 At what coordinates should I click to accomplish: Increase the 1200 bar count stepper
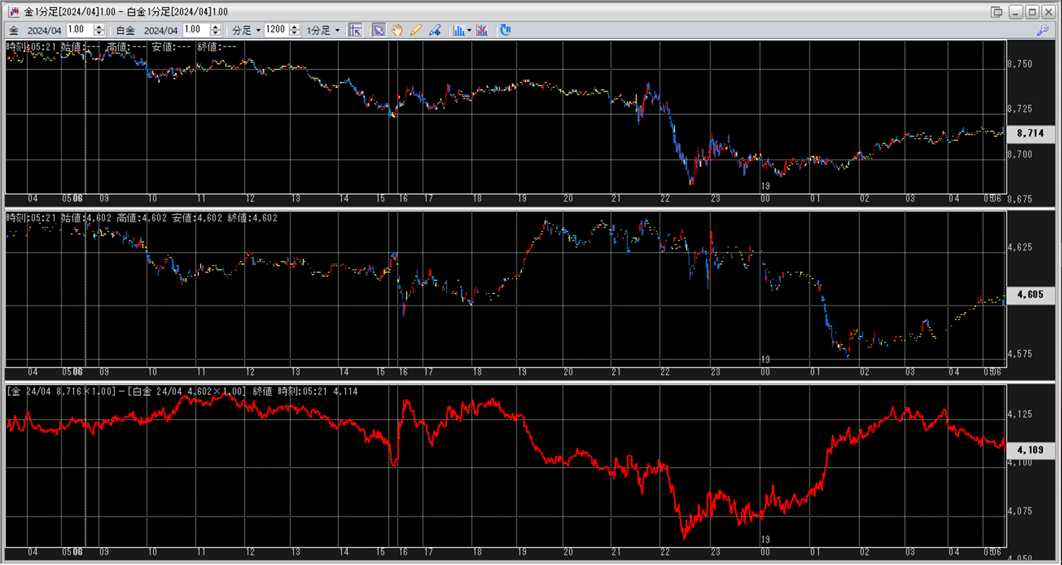click(294, 27)
